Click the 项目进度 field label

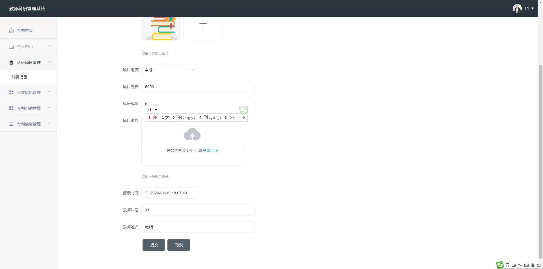[x=131, y=70]
